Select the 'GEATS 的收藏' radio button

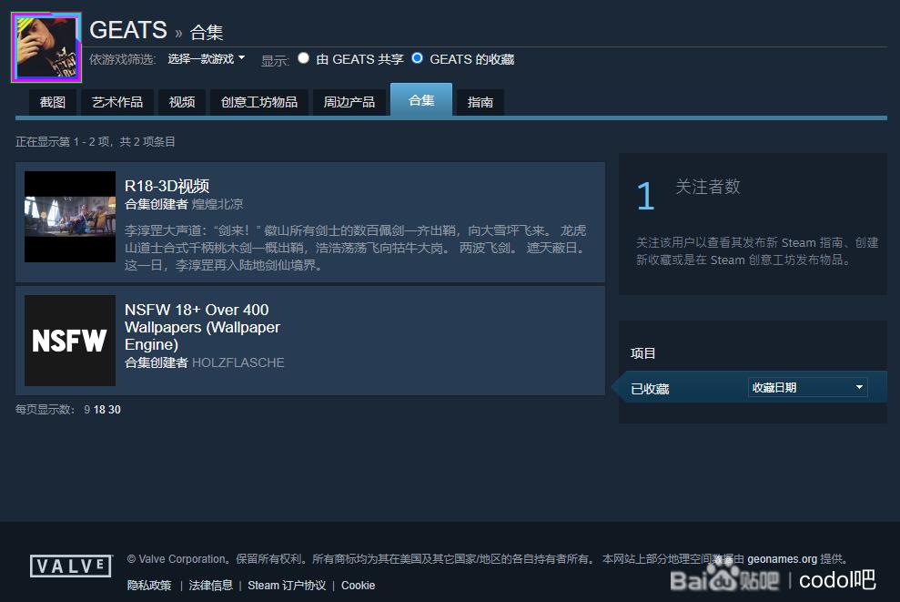(418, 58)
